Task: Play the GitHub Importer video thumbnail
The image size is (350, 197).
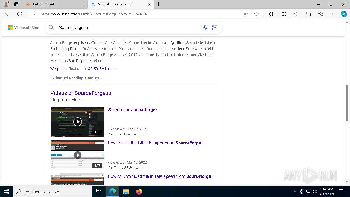Action: tap(77, 155)
